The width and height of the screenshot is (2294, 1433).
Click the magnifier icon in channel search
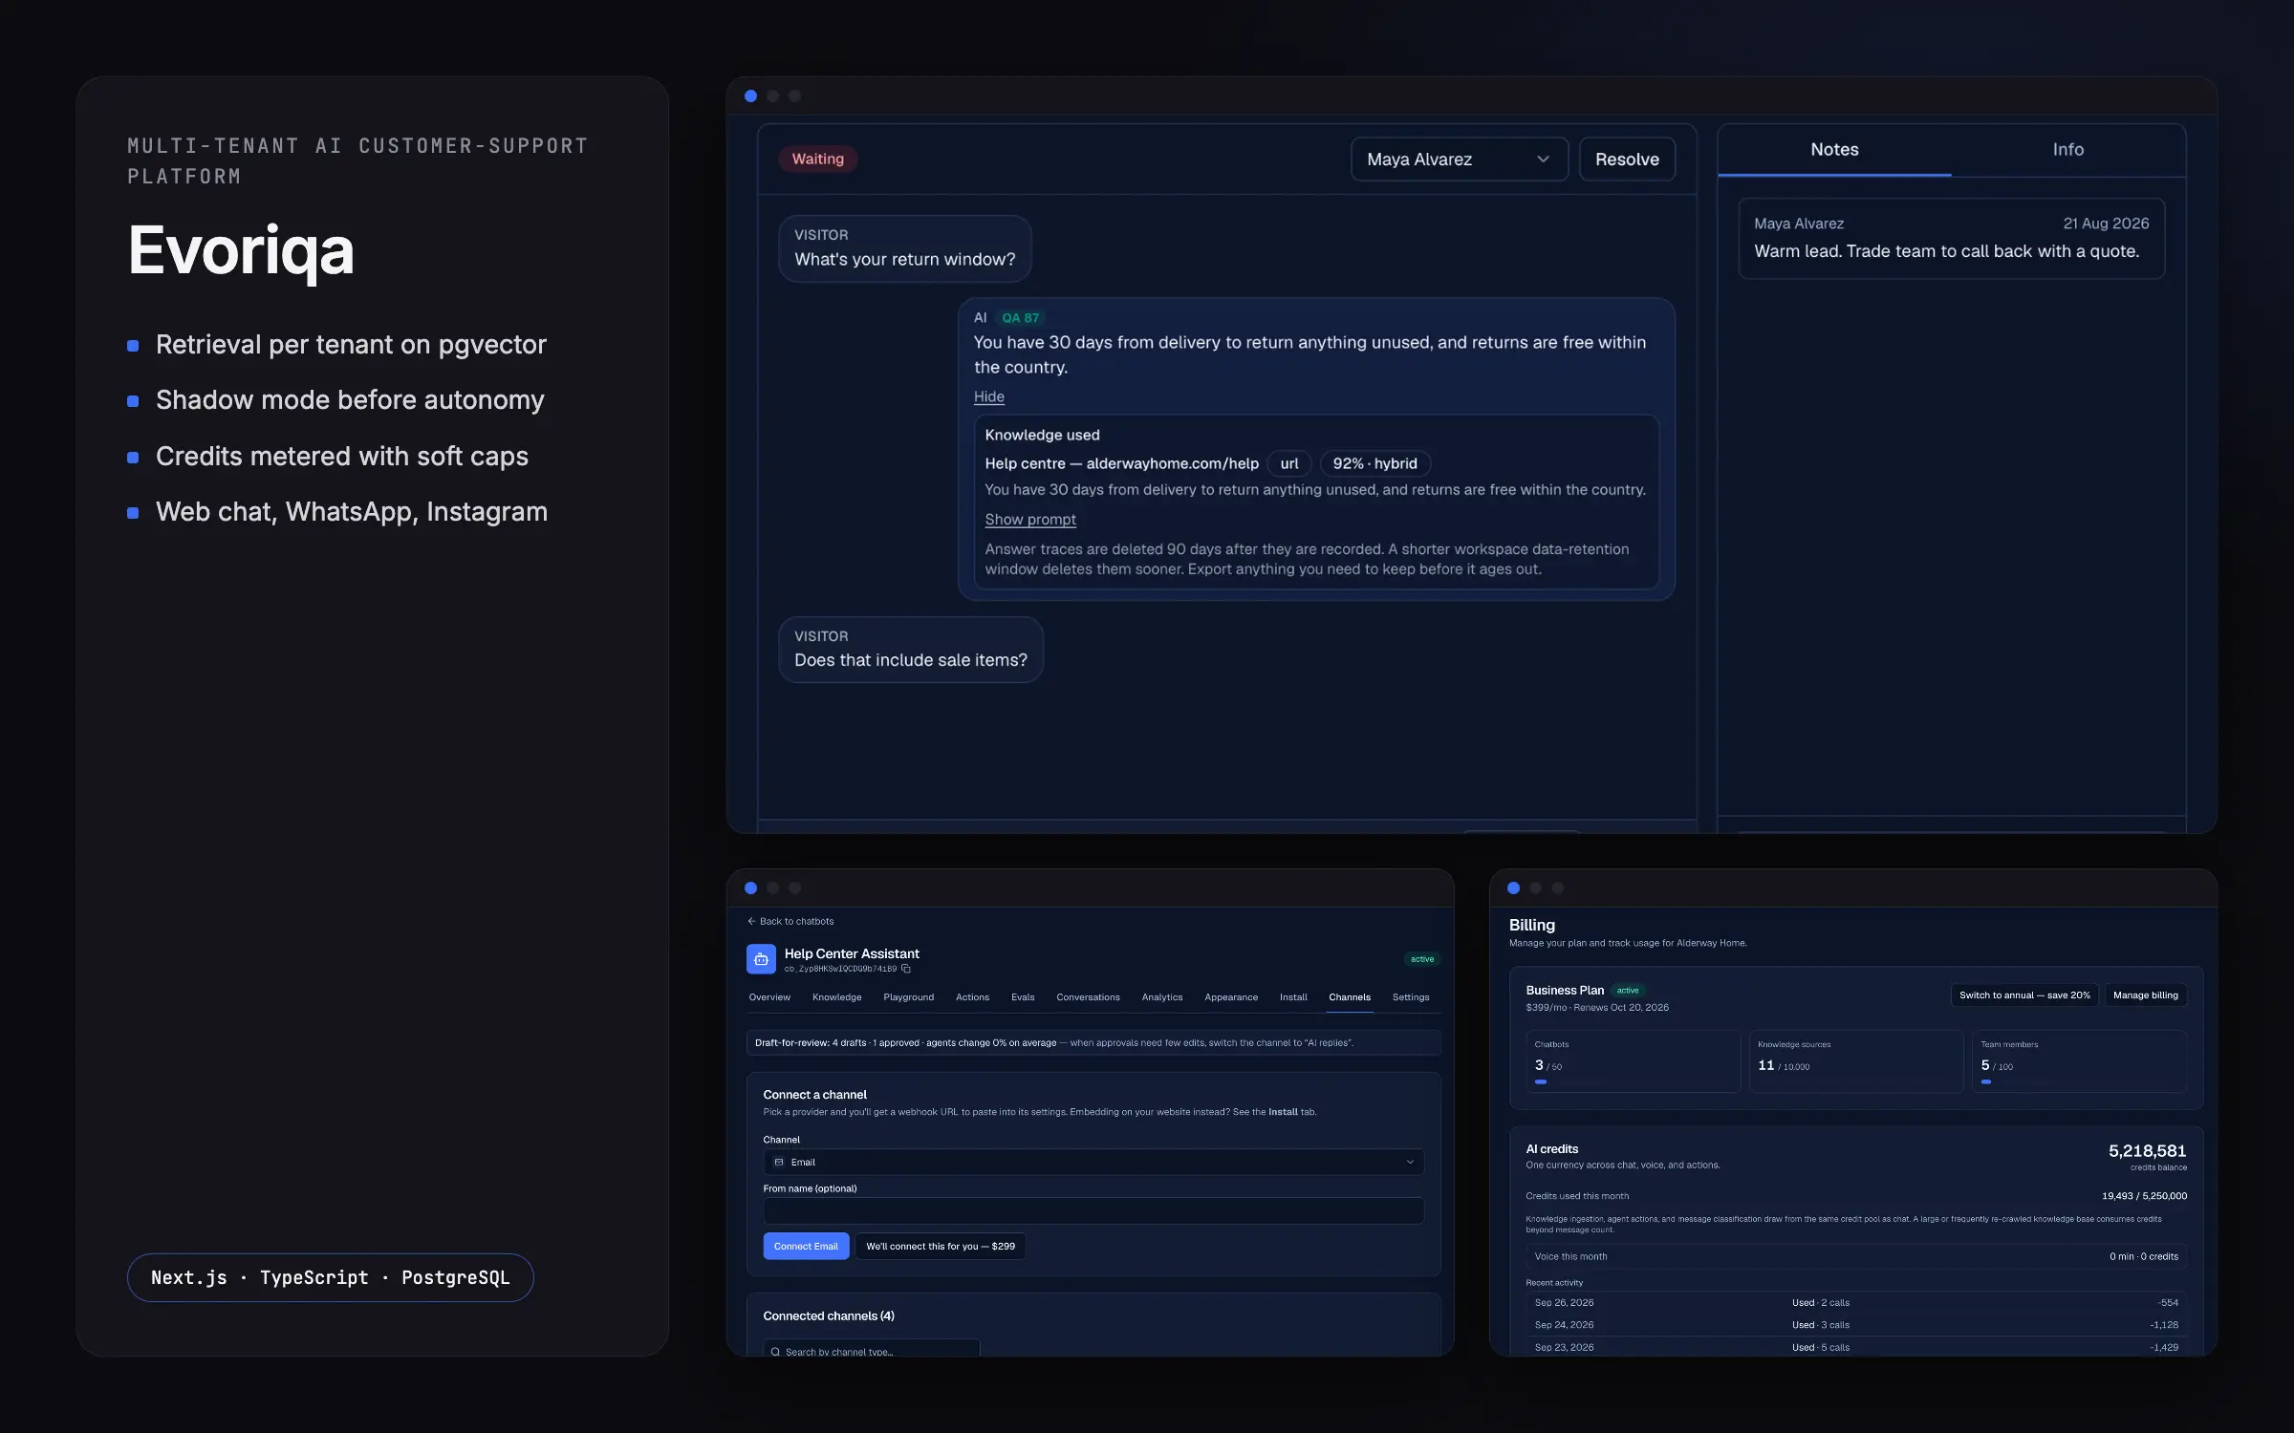click(775, 1352)
